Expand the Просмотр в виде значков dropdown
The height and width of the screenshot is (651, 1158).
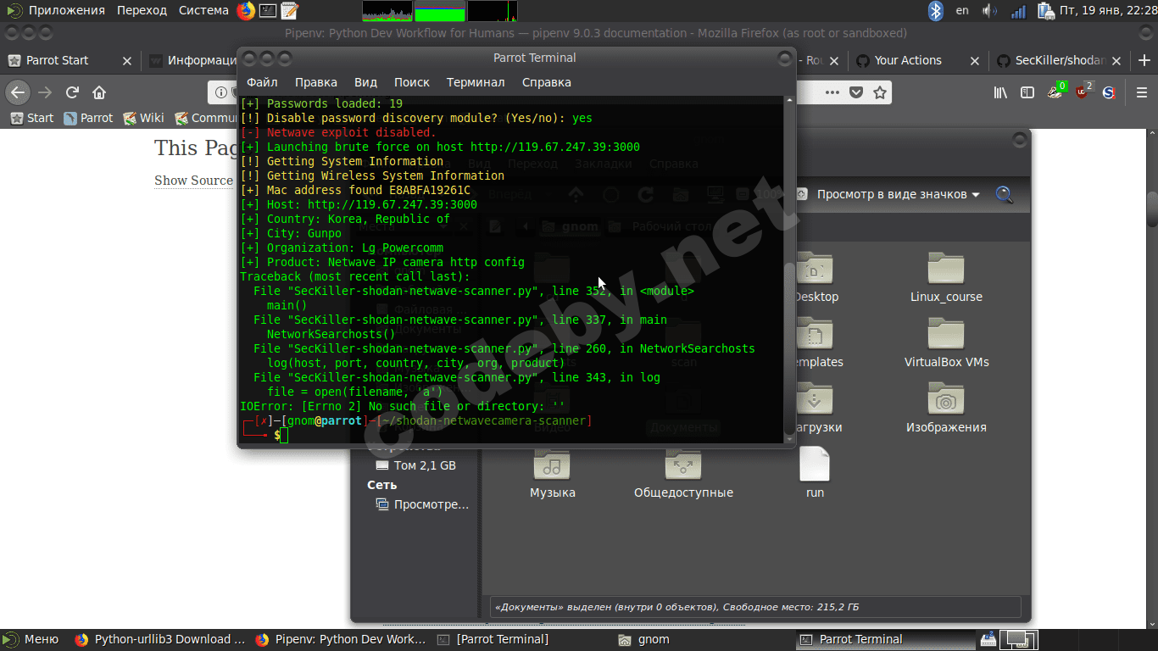tap(898, 194)
